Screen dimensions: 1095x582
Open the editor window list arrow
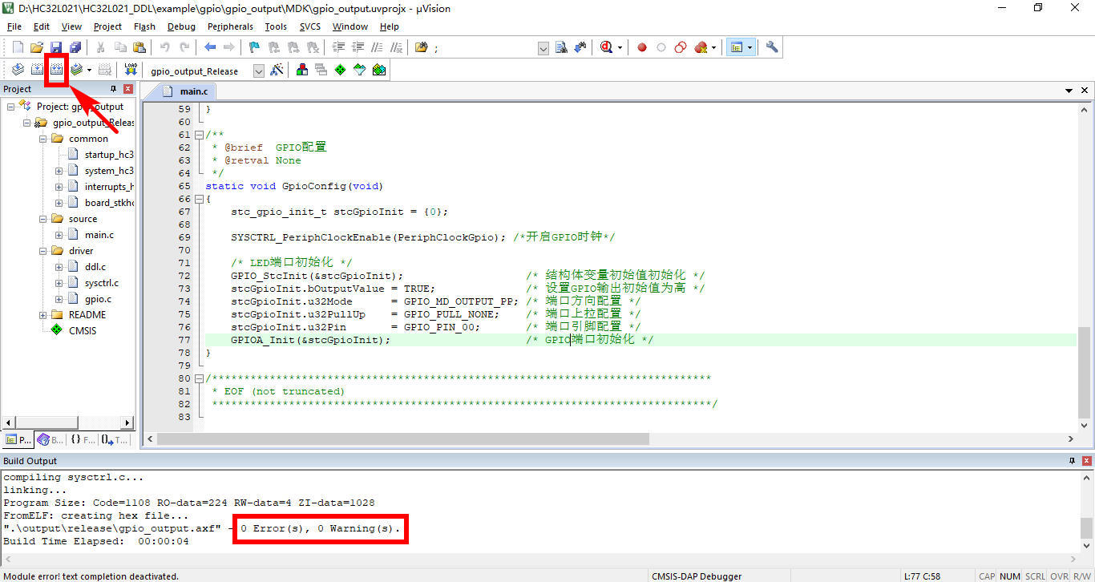pos(1069,91)
